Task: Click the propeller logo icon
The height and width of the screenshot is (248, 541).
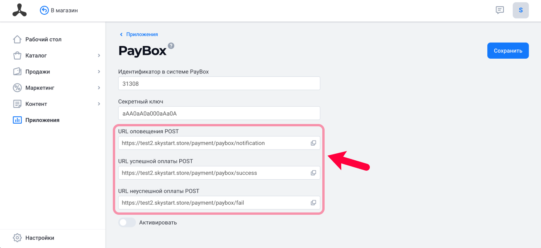Action: [x=19, y=10]
